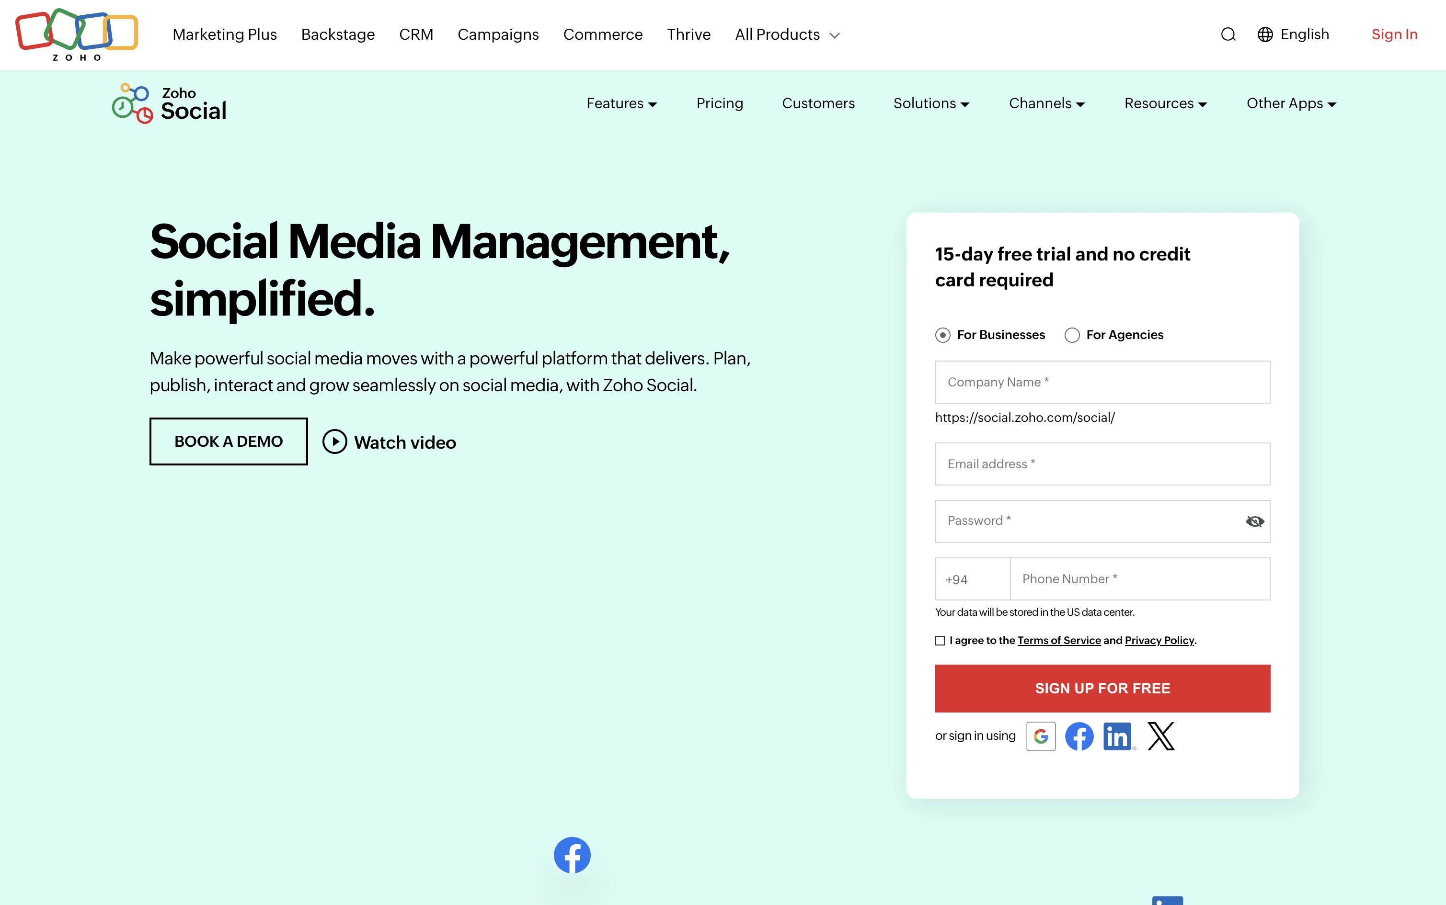Click the floating Facebook icon below hero
This screenshot has width=1446, height=905.
tap(572, 855)
